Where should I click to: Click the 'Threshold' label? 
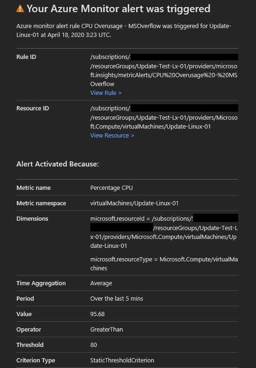click(x=30, y=345)
